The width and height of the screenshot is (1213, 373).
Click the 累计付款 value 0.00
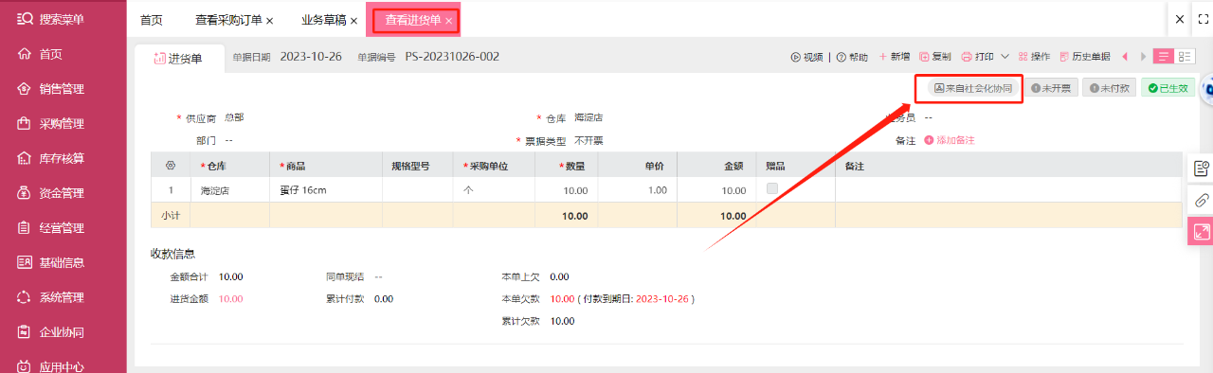[384, 299]
